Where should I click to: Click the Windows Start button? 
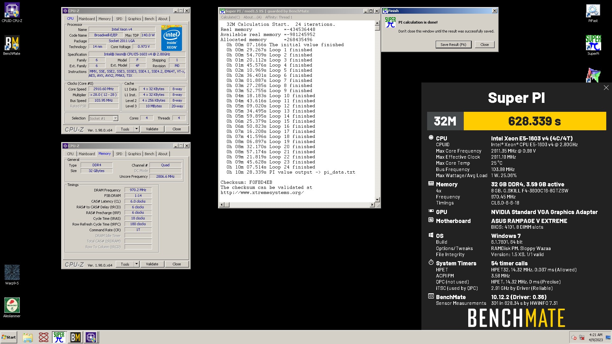[x=9, y=337]
